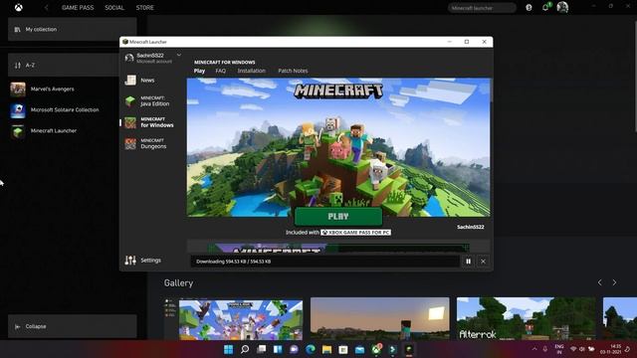The image size is (637, 358).
Task: Click the download progress bar
Action: pyautogui.click(x=325, y=262)
